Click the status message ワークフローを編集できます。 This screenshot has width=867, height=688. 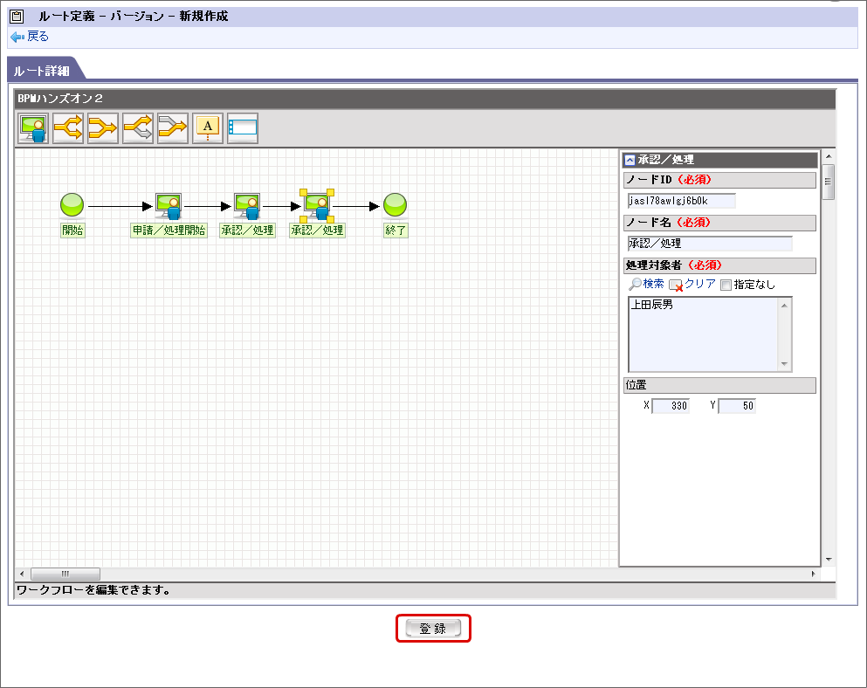pos(94,590)
